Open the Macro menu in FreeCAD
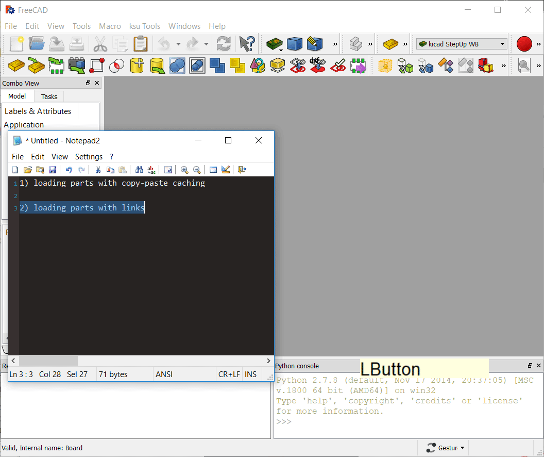 110,26
